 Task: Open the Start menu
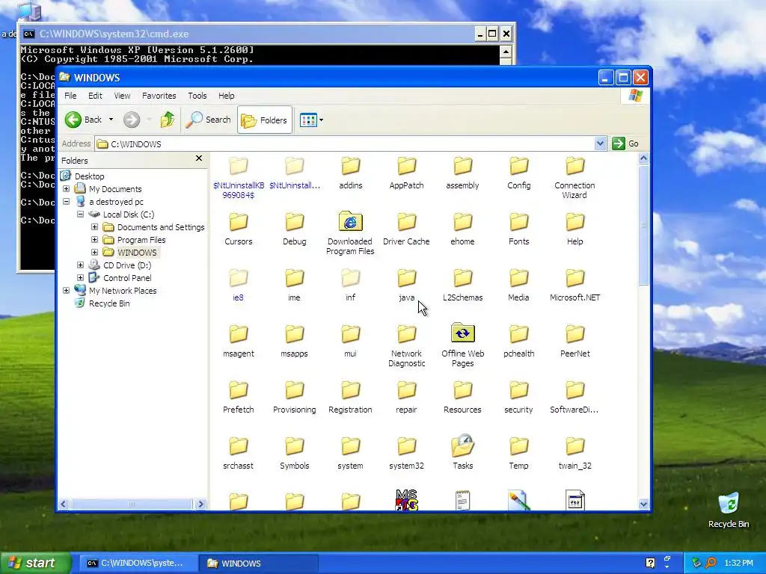35,563
